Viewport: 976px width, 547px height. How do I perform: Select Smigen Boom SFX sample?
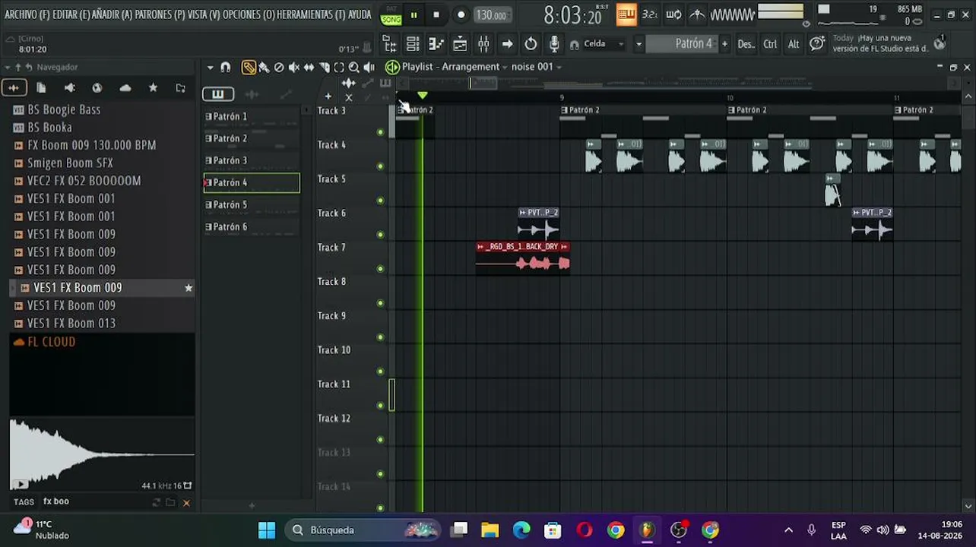(70, 163)
